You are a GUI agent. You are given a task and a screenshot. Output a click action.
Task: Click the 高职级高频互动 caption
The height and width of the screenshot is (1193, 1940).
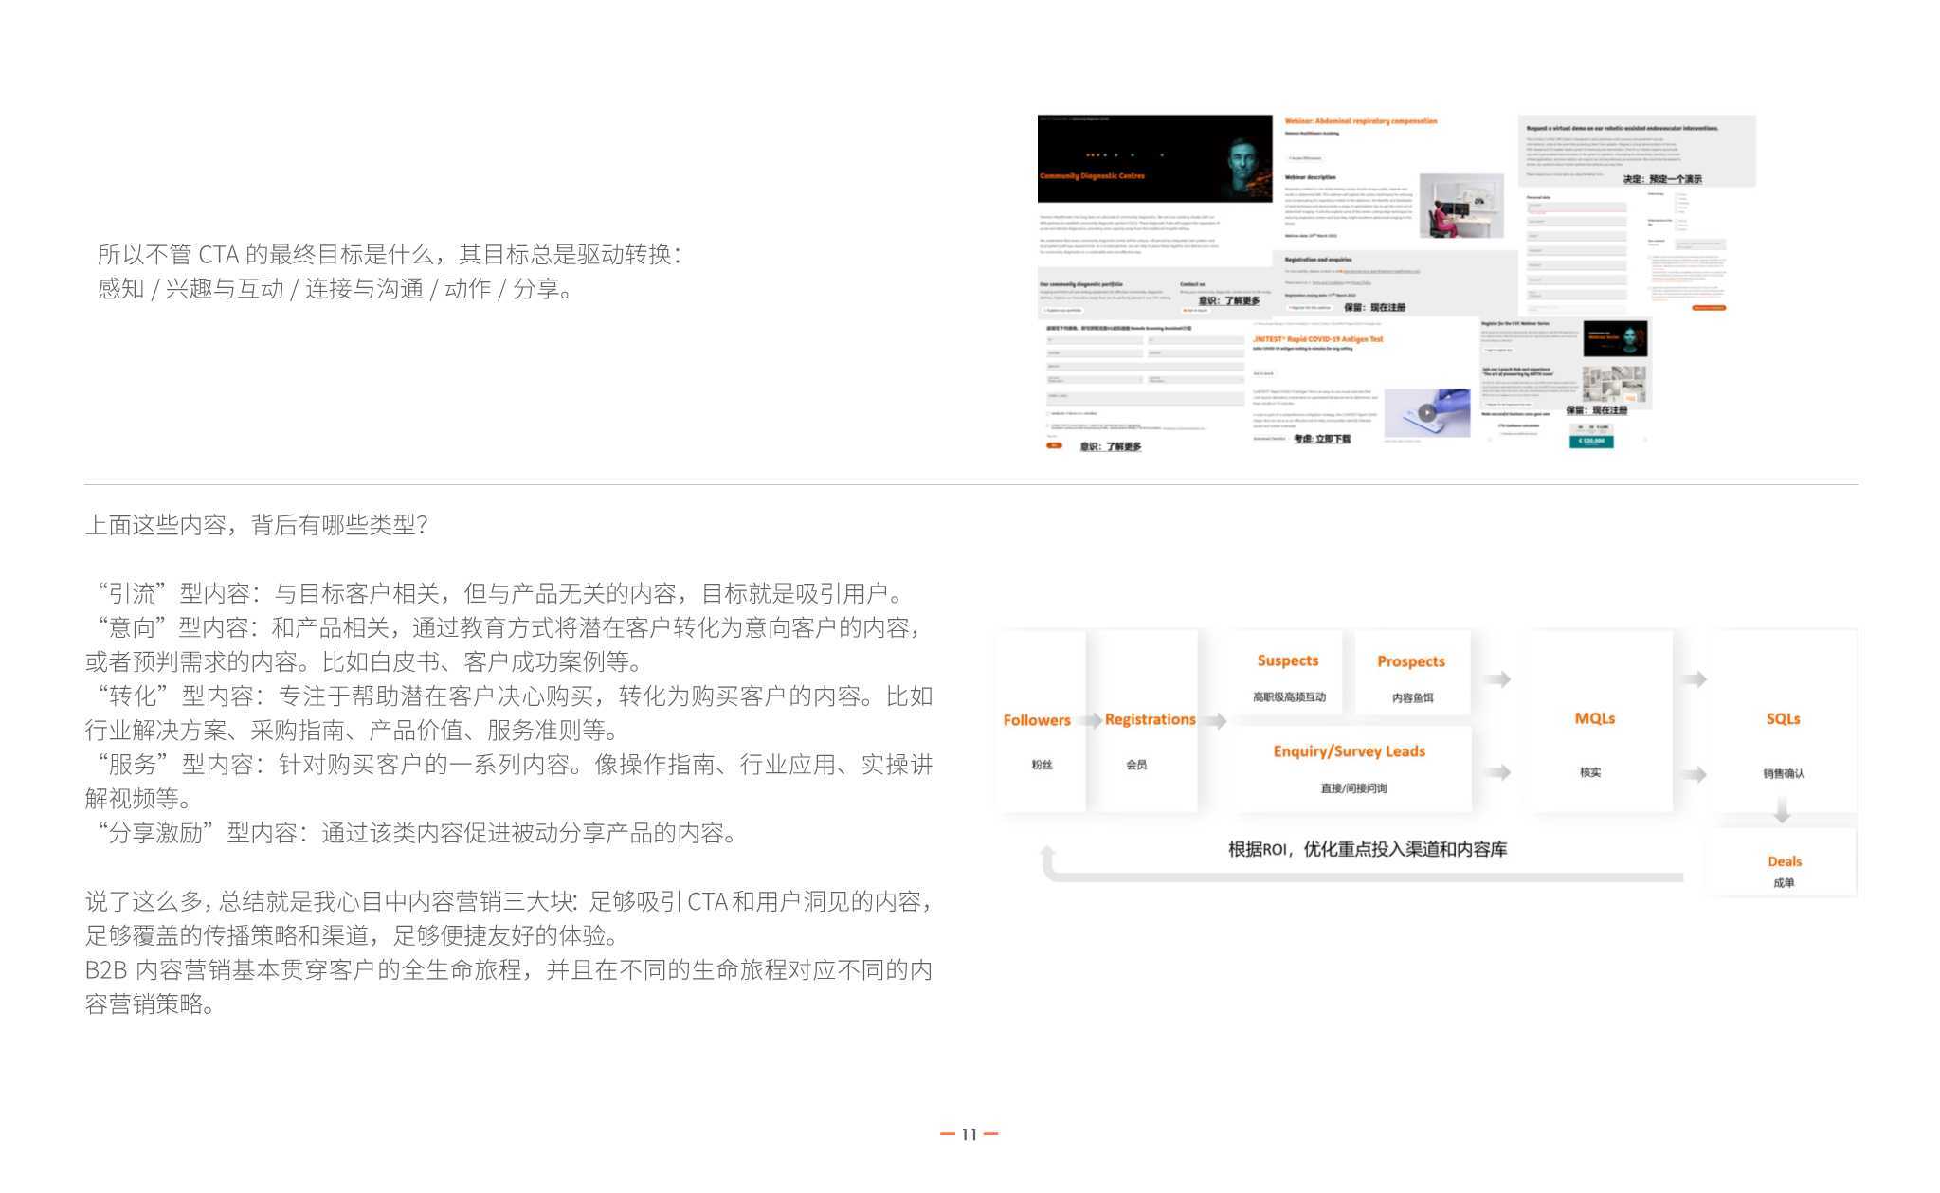(1289, 697)
